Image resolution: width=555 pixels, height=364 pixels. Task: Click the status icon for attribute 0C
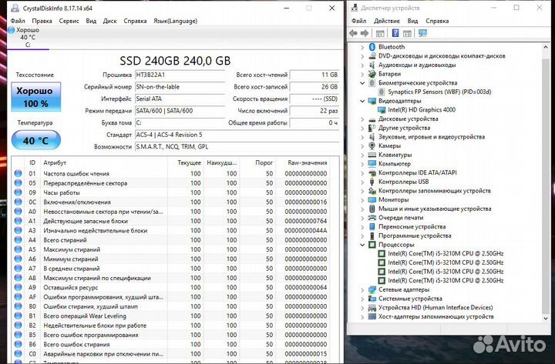click(x=18, y=202)
